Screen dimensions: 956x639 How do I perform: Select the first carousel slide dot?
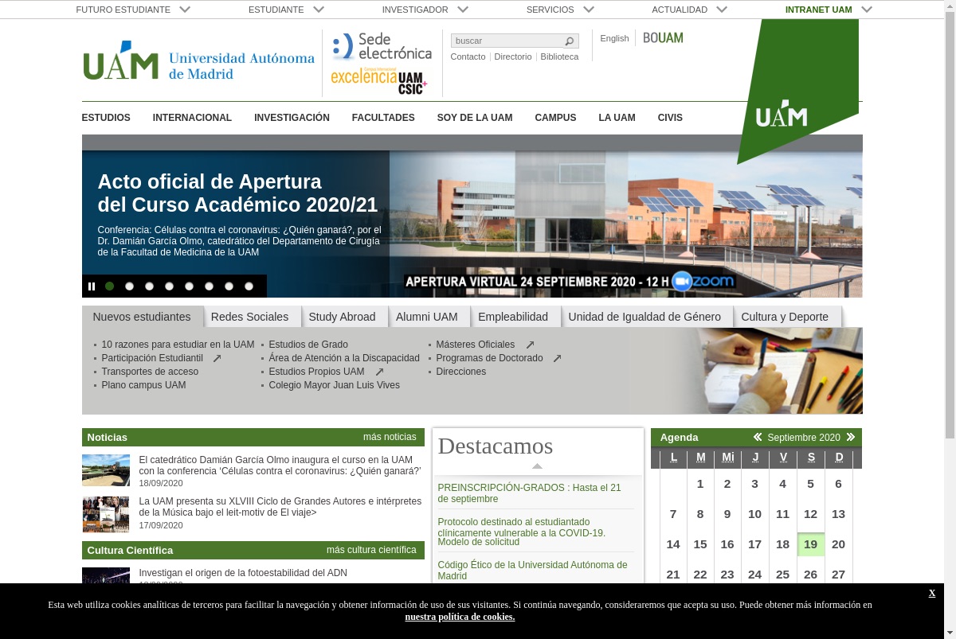[109, 286]
